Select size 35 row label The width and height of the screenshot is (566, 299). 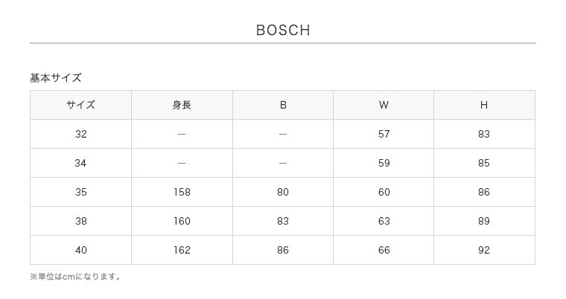pyautogui.click(x=80, y=192)
